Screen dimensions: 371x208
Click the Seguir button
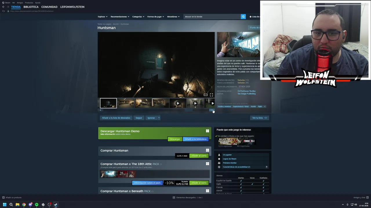139,118
